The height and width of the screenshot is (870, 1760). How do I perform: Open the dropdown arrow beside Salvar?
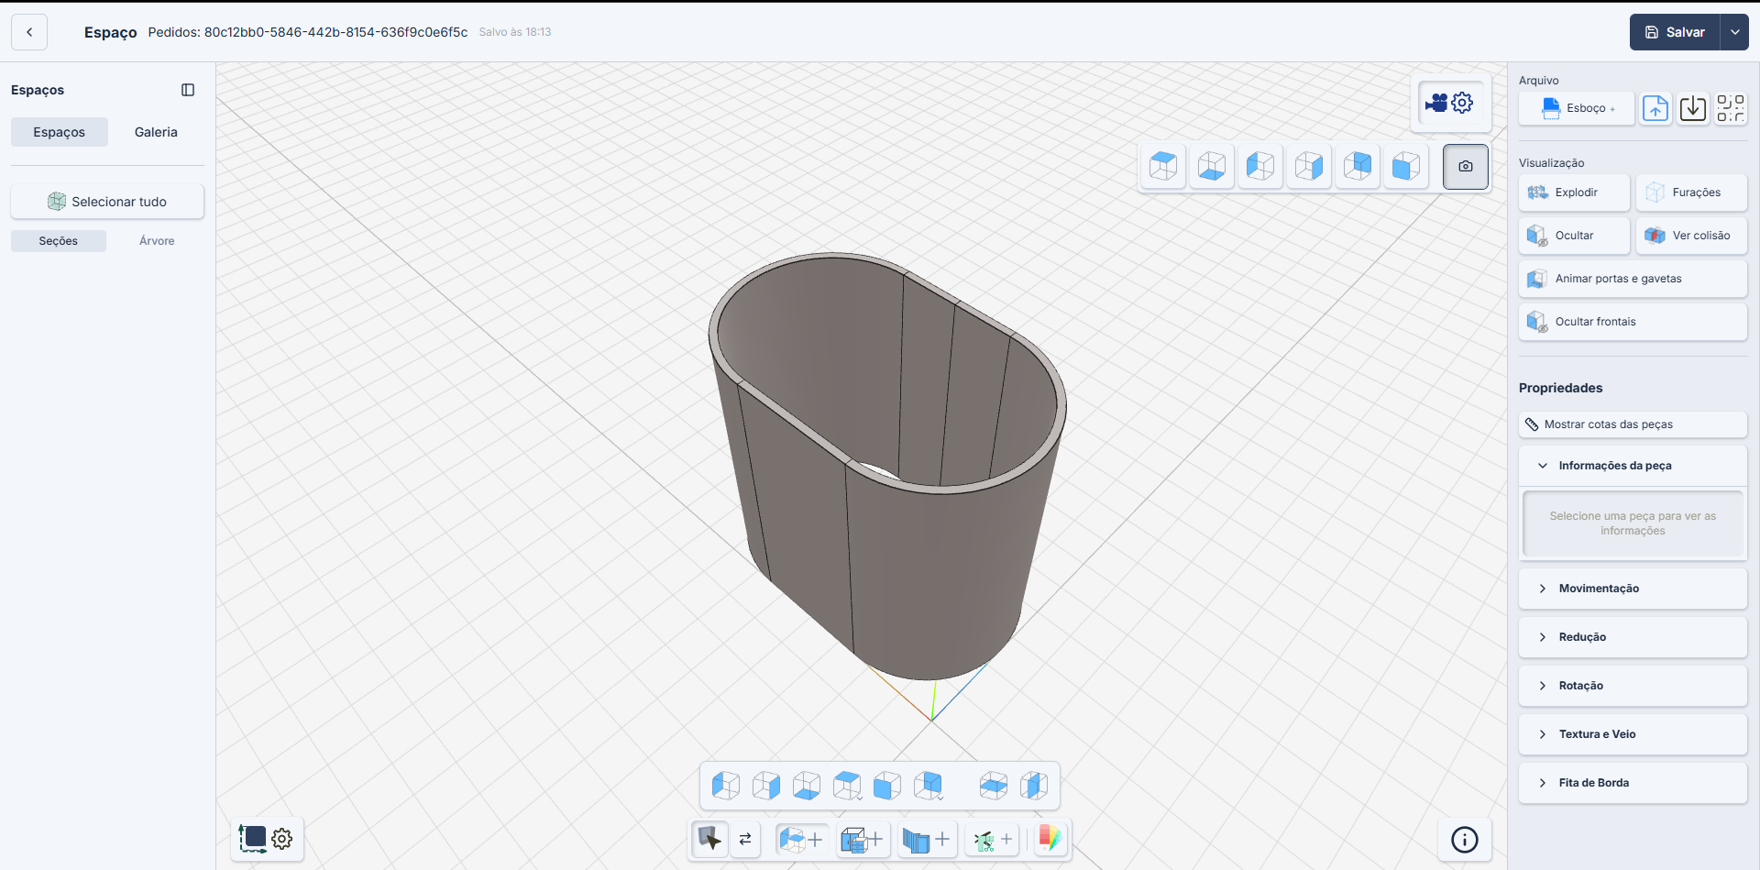tap(1734, 32)
